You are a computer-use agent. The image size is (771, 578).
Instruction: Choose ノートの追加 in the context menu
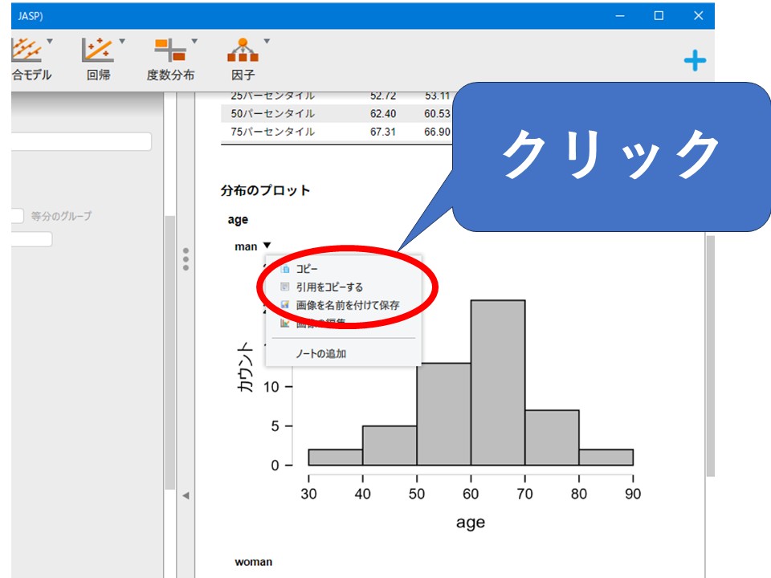coord(320,353)
